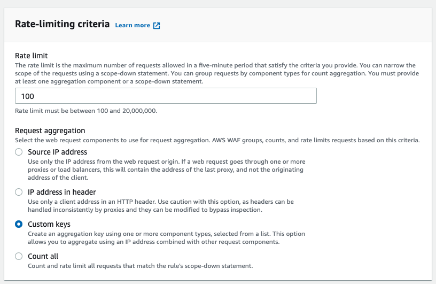
Task: Click the IP address in header label text
Action: [x=62, y=192]
